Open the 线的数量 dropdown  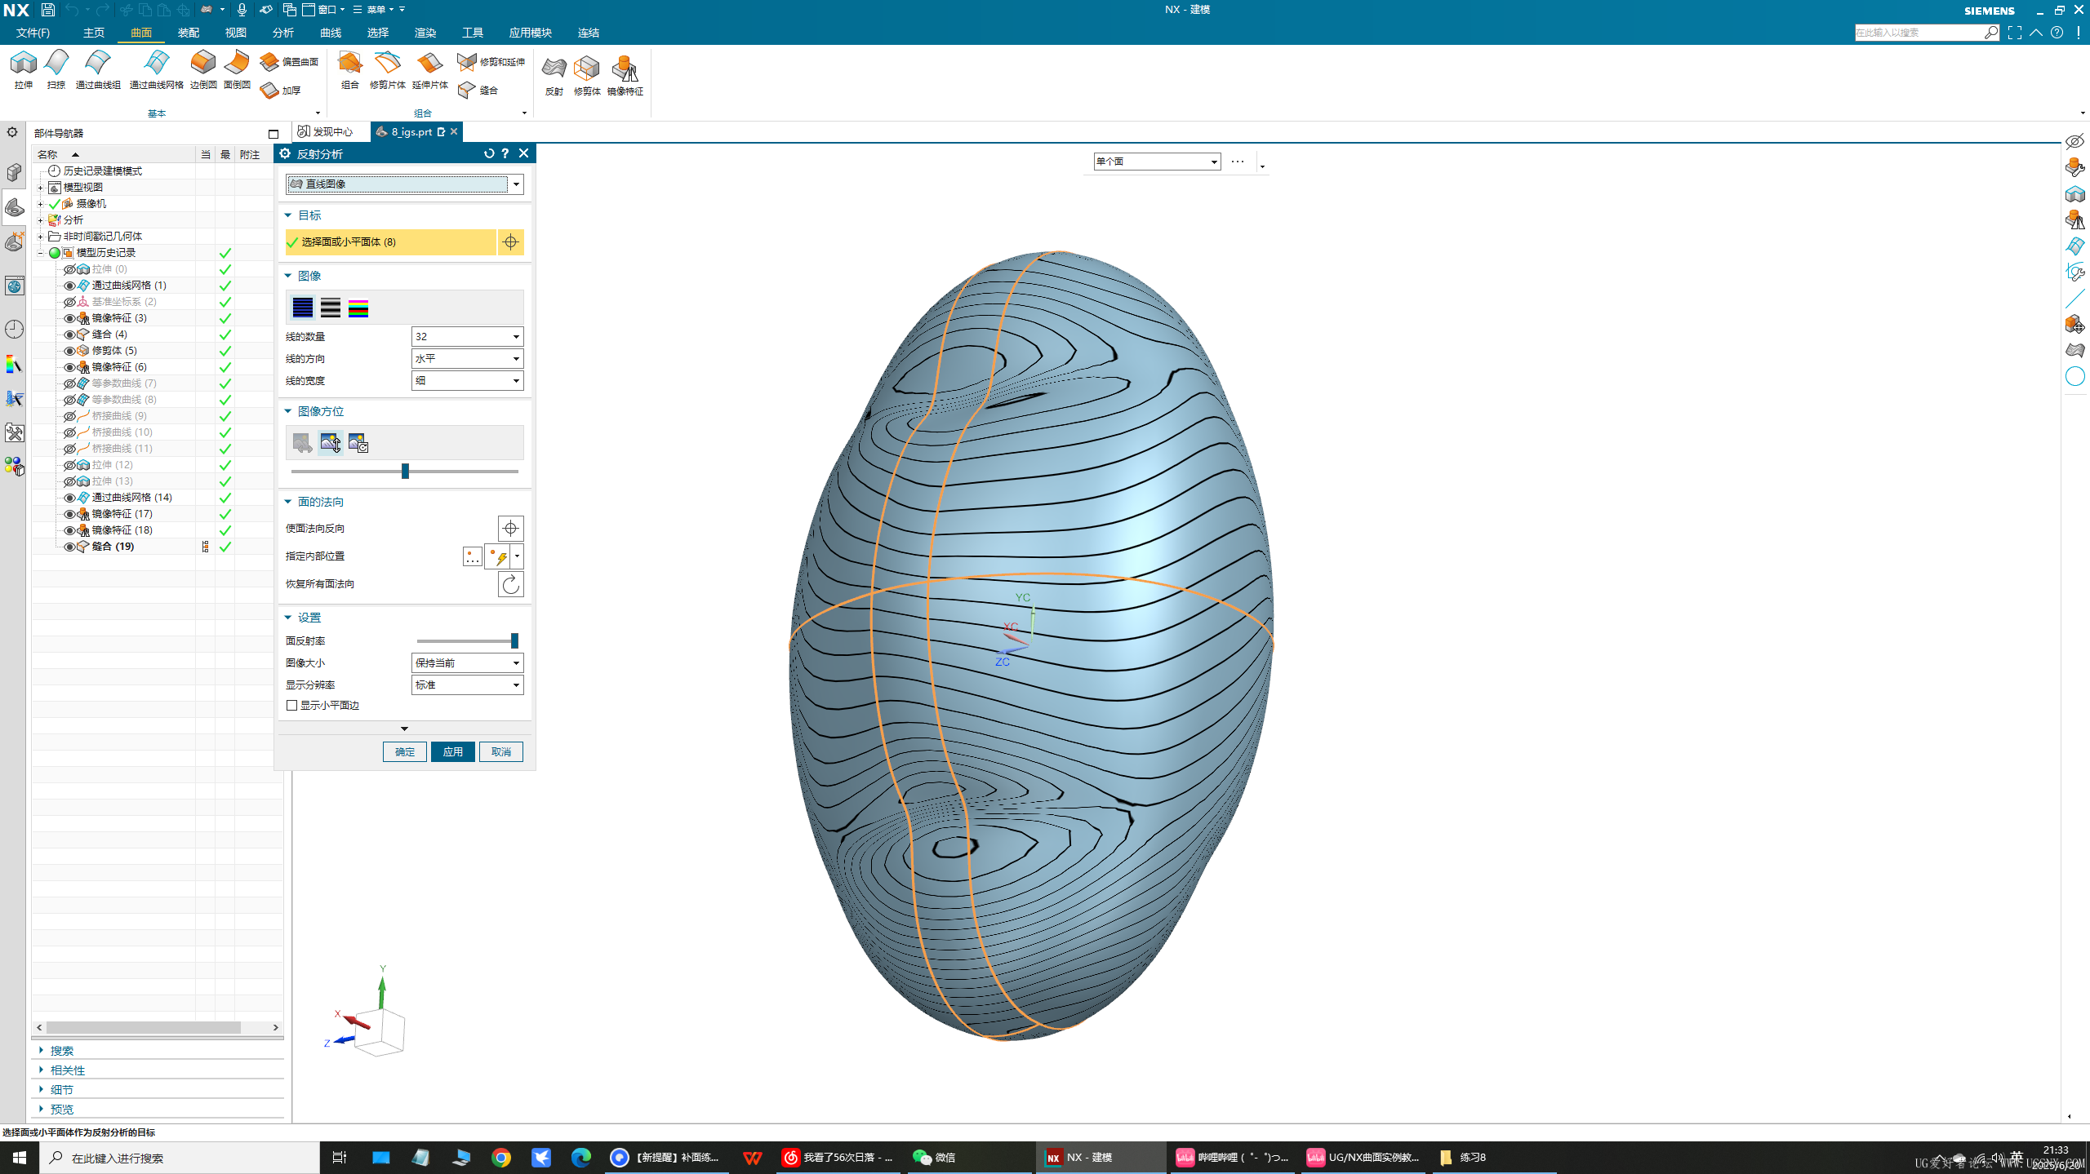coord(467,337)
